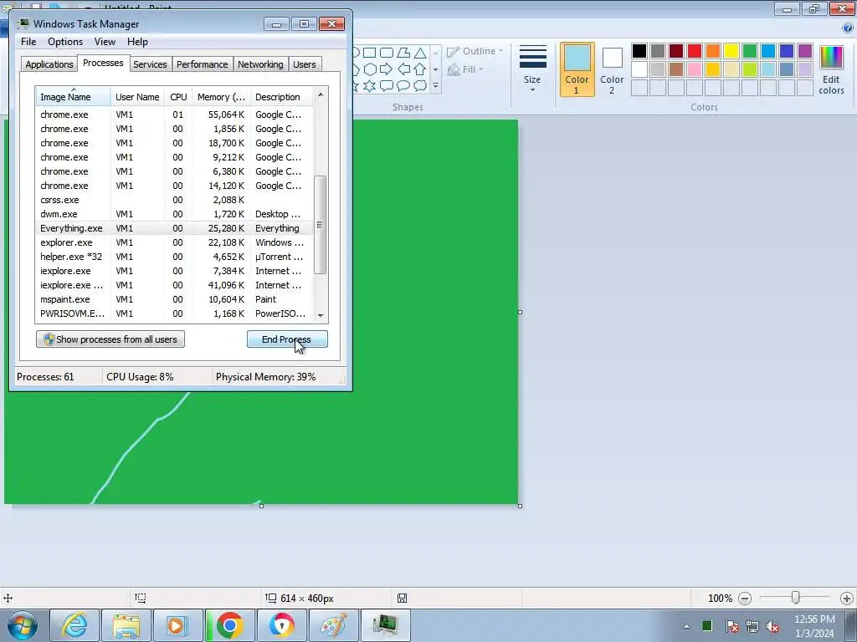Open Windows Media Player from the taskbar
Image resolution: width=857 pixels, height=642 pixels.
click(x=177, y=625)
